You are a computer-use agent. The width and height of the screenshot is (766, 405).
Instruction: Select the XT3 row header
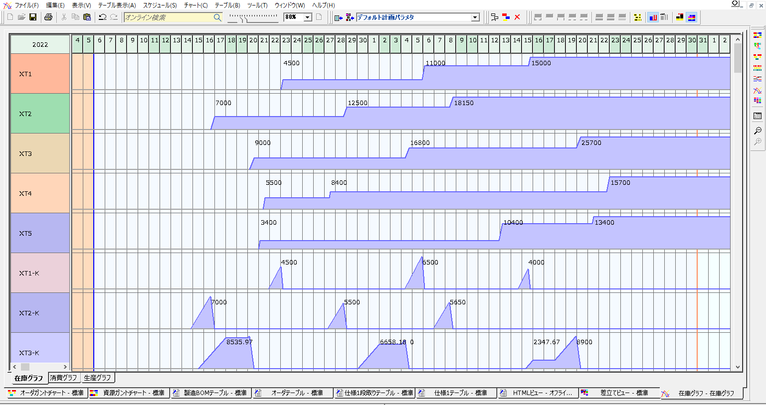pos(40,153)
